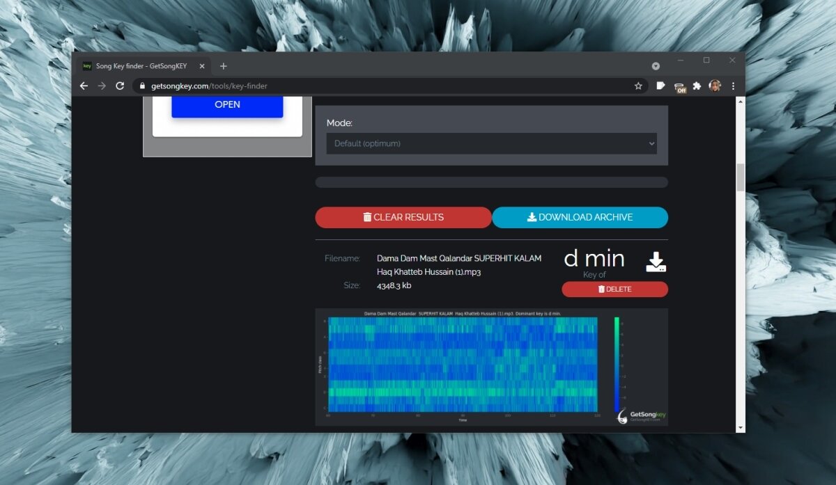Click the notes extension icon in the toolbar
The image size is (836, 485).
661,86
